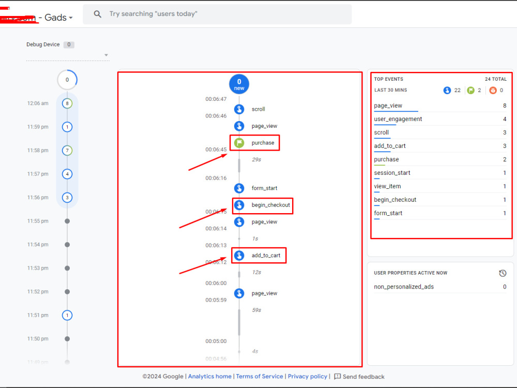
Task: Select the 11:59 pm minute bubble
Action: coord(67,127)
